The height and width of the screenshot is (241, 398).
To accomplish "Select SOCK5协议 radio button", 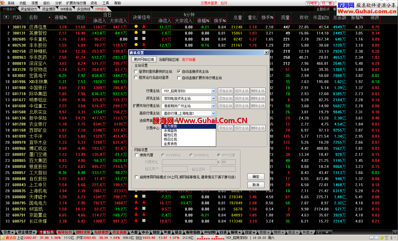I will [191, 155].
